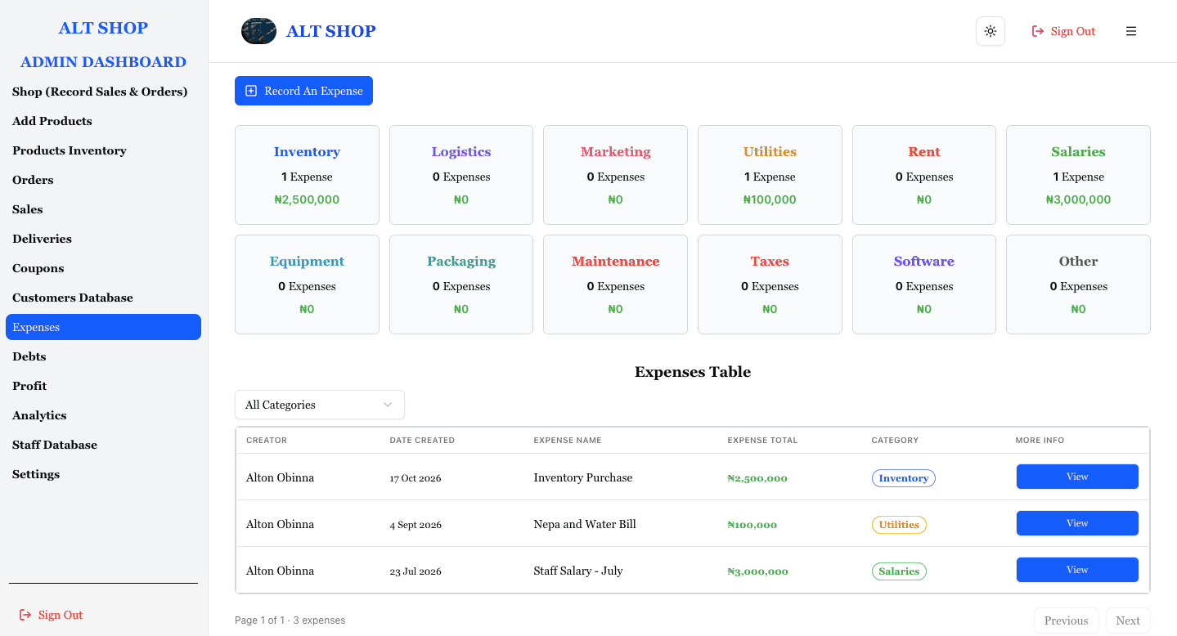Click the Next page button
This screenshot has height=636, width=1177.
pyautogui.click(x=1128, y=620)
